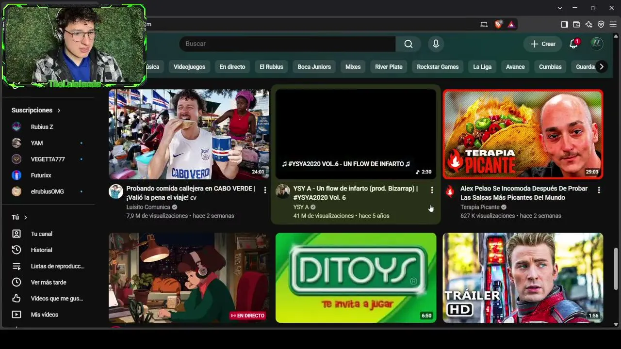Expand the Tú section
621x349 pixels.
tap(19, 217)
